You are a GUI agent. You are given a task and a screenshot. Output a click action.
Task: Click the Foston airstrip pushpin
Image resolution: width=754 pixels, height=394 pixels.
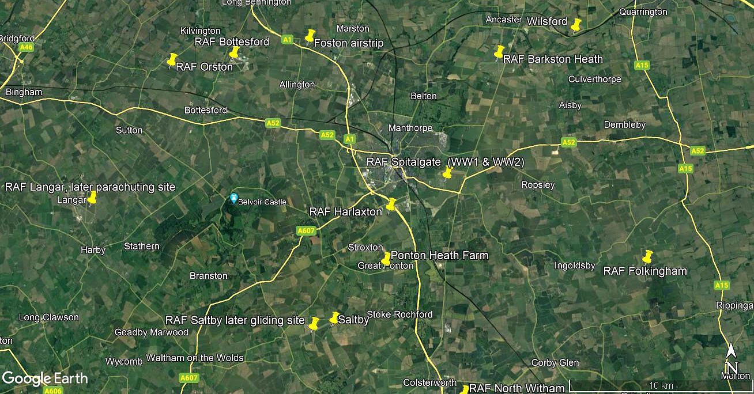point(310,36)
